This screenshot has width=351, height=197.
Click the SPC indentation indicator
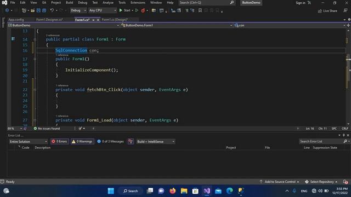(334, 129)
